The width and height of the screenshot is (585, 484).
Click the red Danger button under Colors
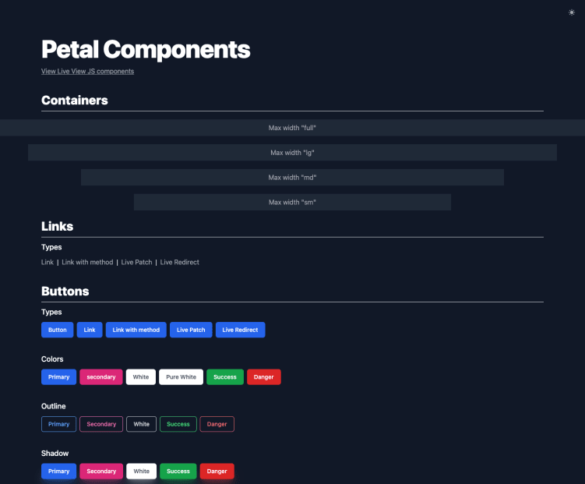pyautogui.click(x=263, y=377)
